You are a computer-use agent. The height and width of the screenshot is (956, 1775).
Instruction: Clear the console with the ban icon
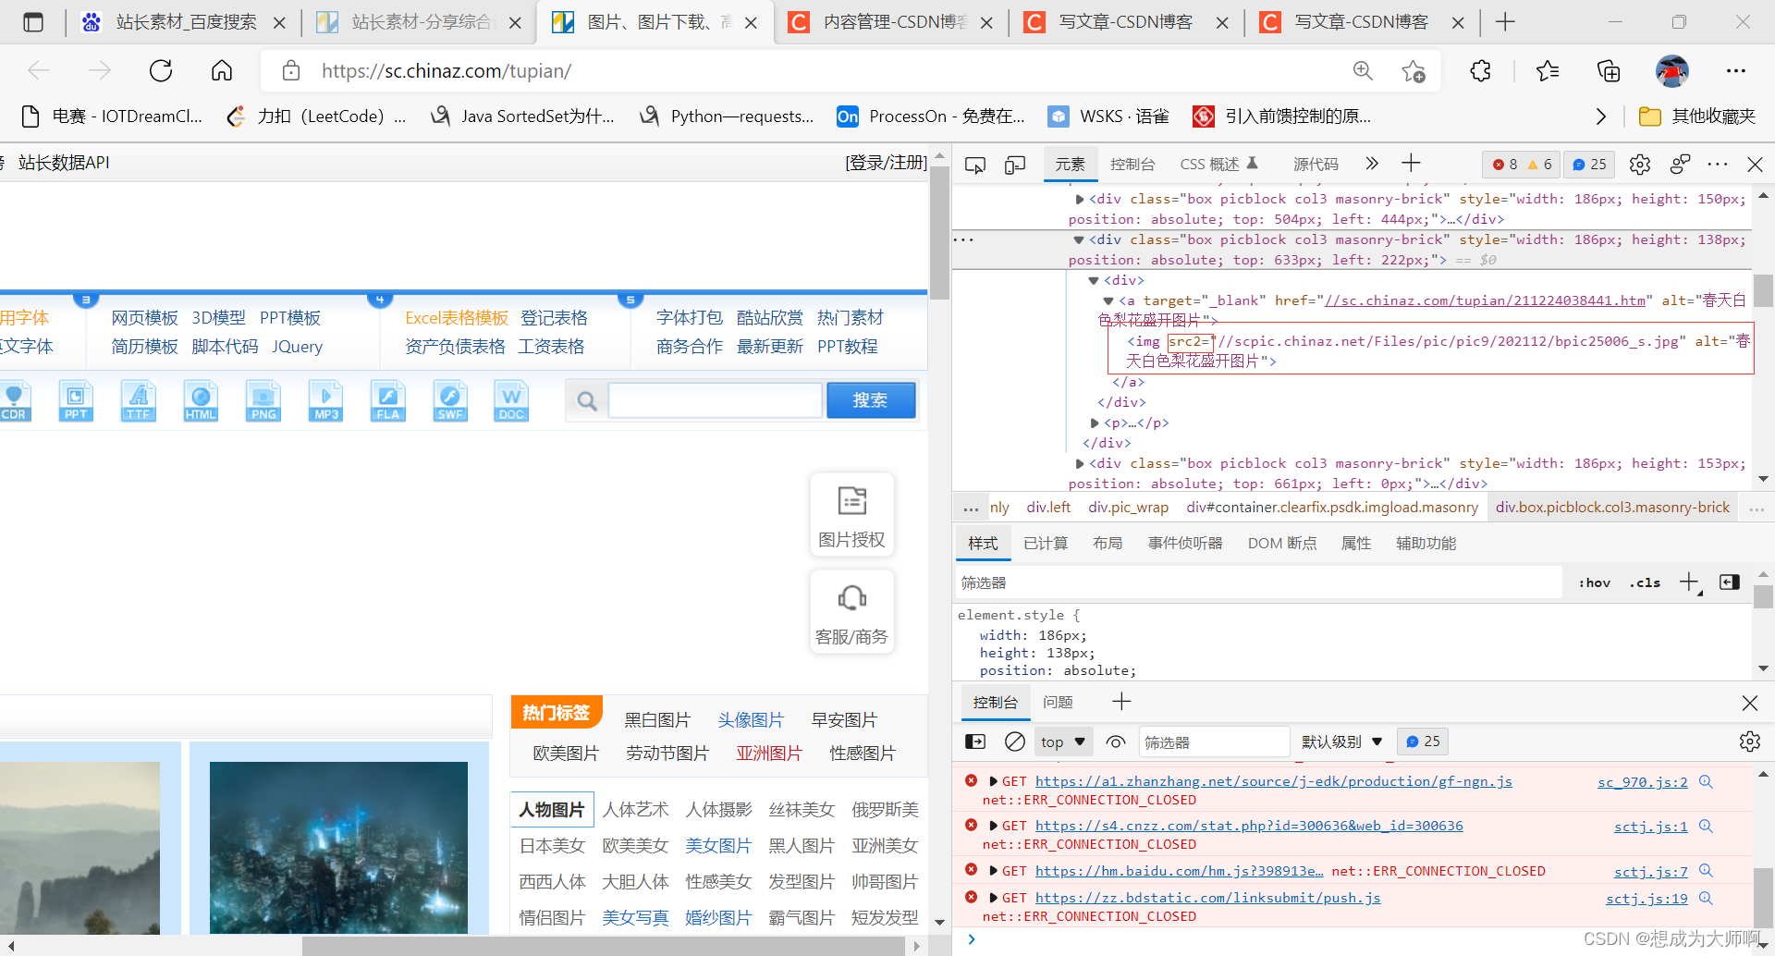click(x=1015, y=742)
